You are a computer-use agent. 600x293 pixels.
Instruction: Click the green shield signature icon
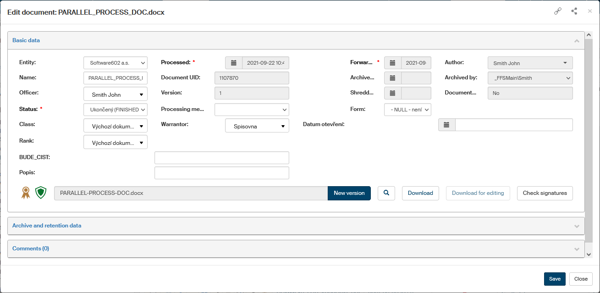coord(41,193)
